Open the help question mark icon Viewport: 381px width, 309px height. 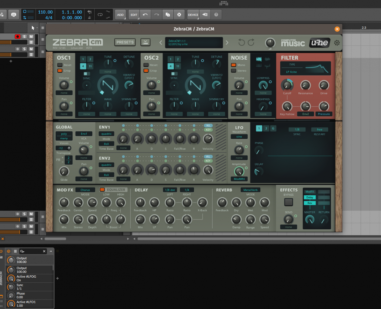(x=216, y=15)
